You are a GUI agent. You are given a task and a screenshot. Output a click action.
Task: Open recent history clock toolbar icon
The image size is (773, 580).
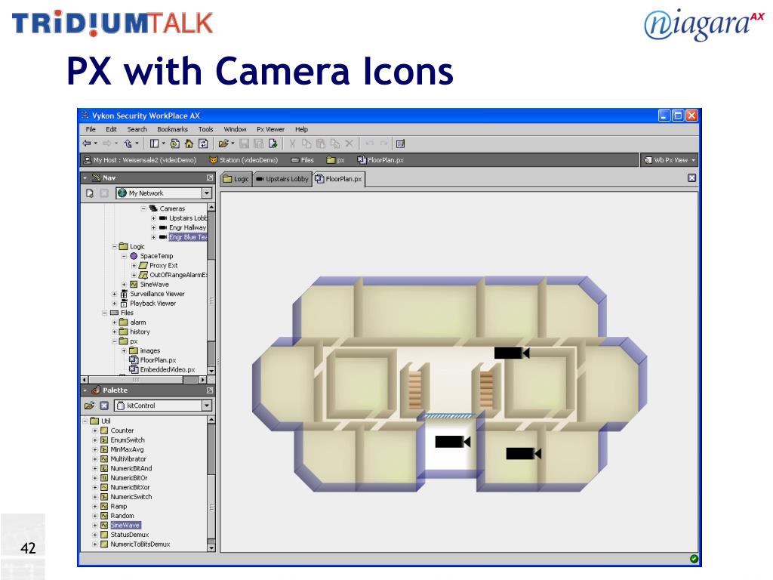pos(175,143)
